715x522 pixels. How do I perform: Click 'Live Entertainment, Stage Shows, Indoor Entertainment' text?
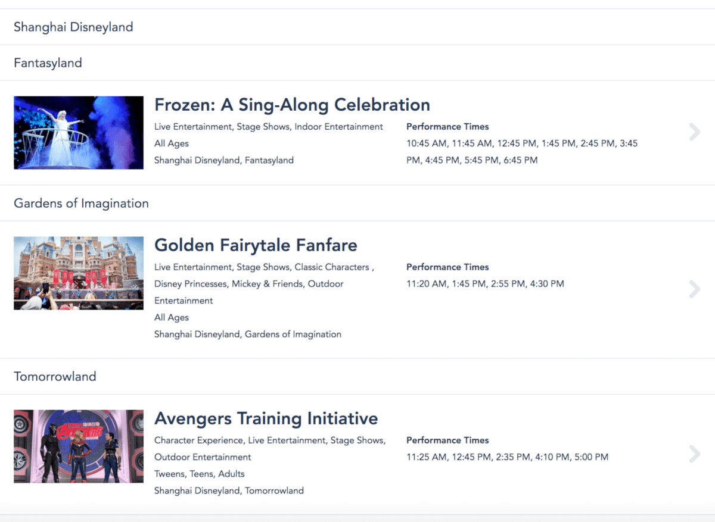[269, 127]
